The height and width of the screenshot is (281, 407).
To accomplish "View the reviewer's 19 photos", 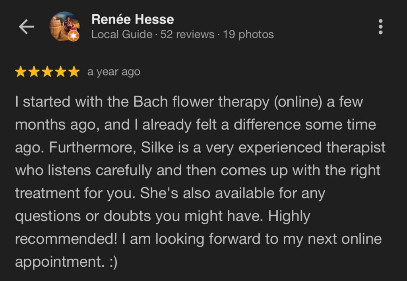I will pos(248,35).
